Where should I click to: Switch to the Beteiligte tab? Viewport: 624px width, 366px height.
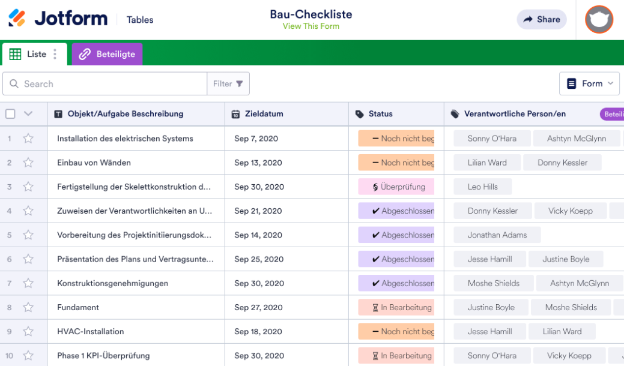tap(108, 54)
